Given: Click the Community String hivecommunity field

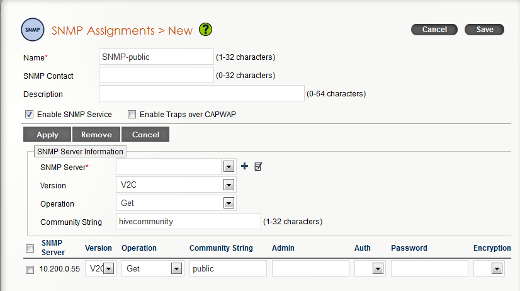Looking at the screenshot, I should pyautogui.click(x=188, y=221).
